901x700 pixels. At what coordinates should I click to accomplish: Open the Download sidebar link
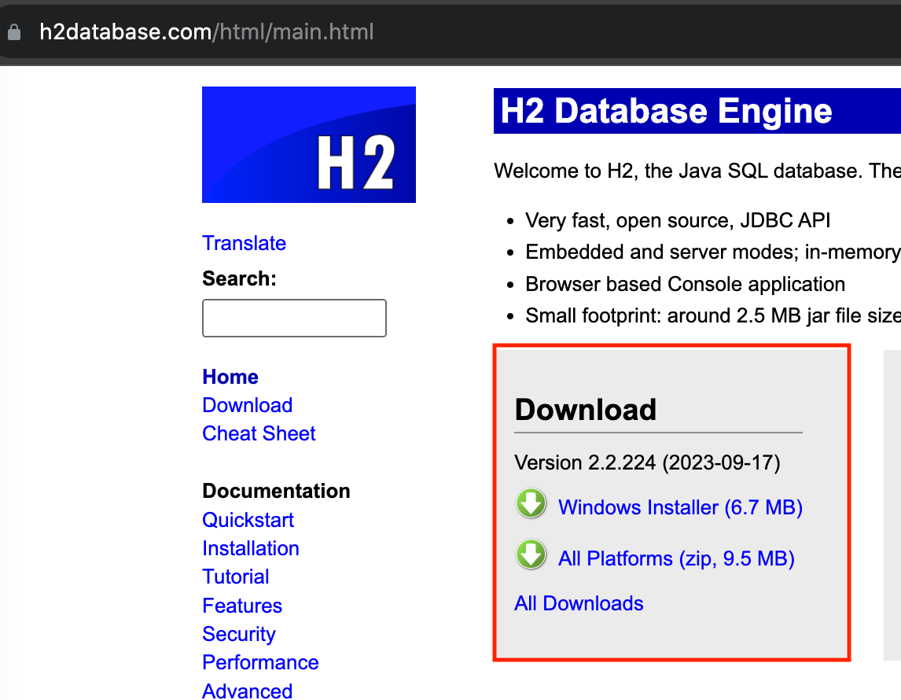click(x=247, y=405)
